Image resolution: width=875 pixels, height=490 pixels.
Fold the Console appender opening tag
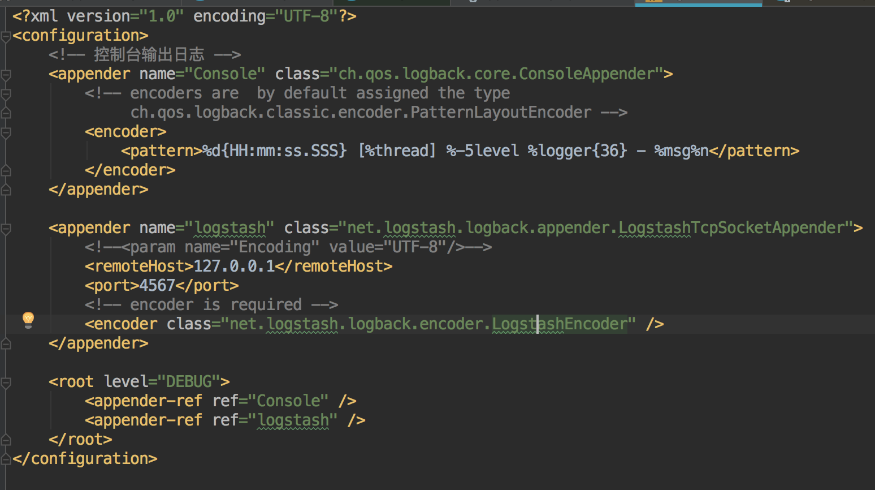(x=6, y=75)
